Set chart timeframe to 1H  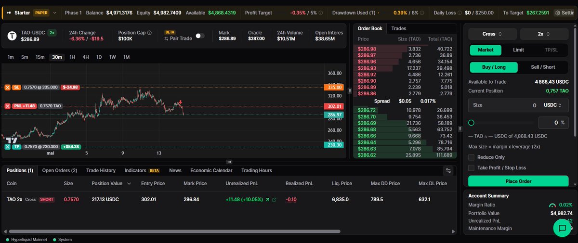(72, 57)
